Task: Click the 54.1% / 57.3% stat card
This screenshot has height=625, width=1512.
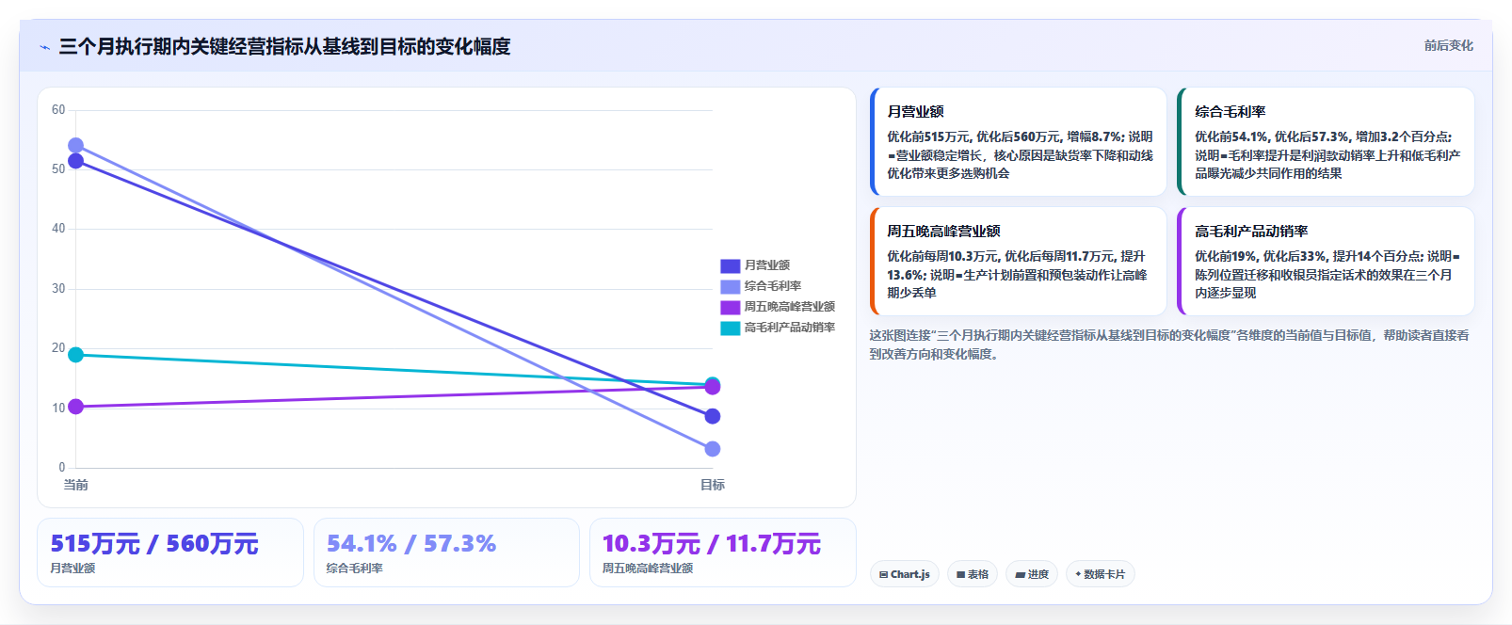Action: click(x=446, y=553)
